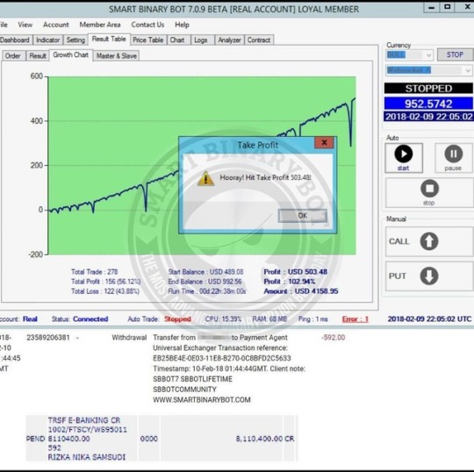
Task: Open the Order sub-tab
Action: [x=12, y=56]
